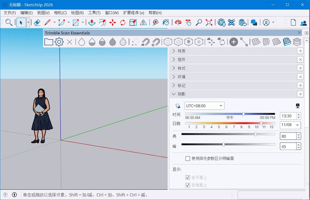
Task: Click the white plus circle in scan toolbar
Action: 233,42
